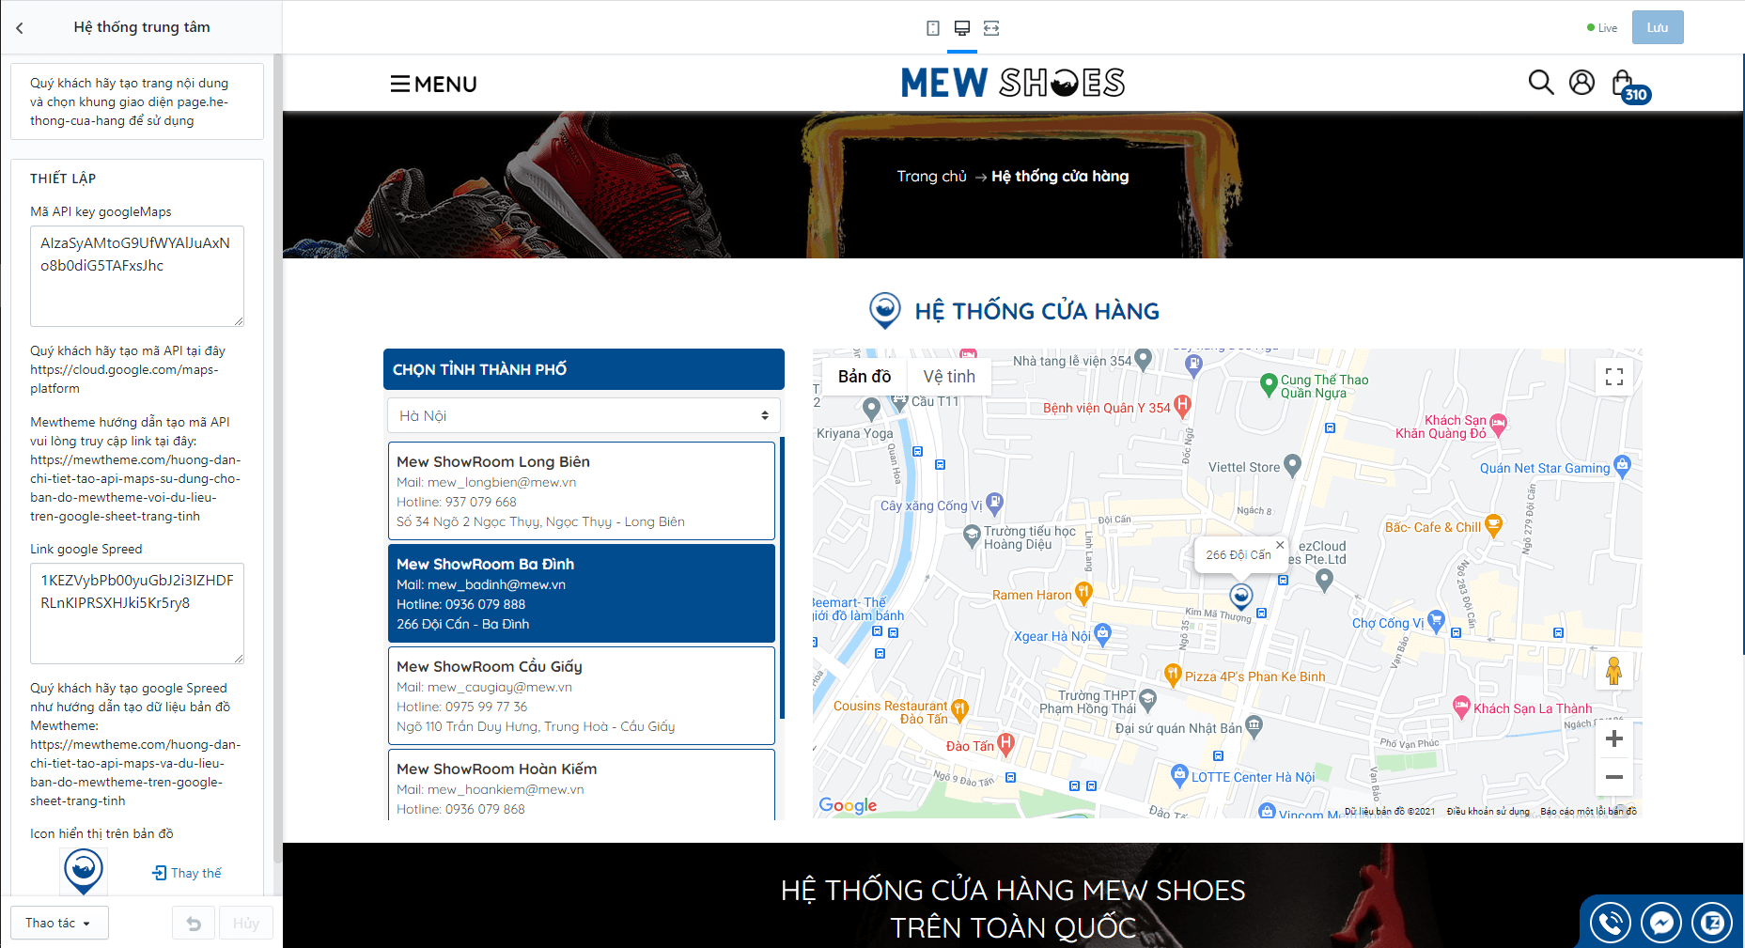Click the settings panel scrollbar

(277, 457)
